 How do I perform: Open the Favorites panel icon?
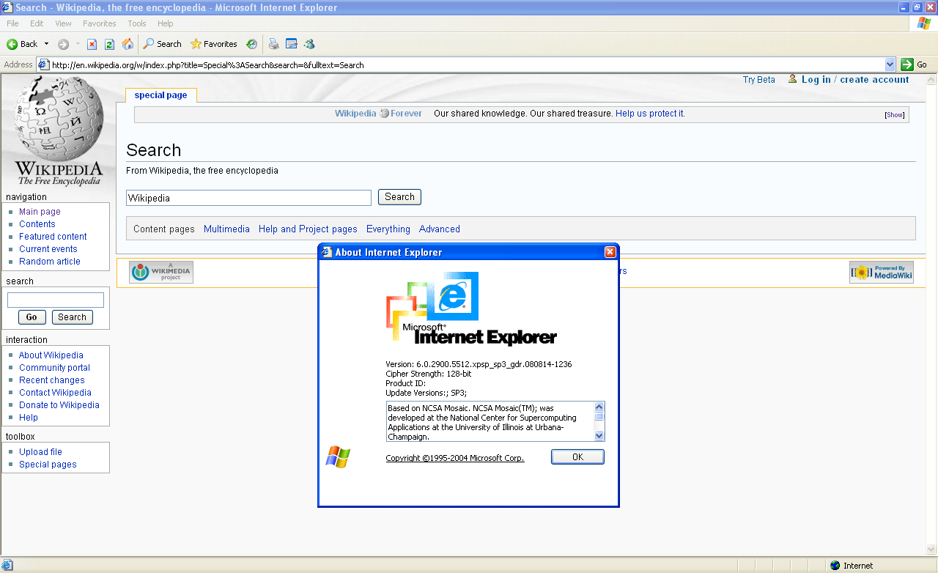[x=213, y=44]
